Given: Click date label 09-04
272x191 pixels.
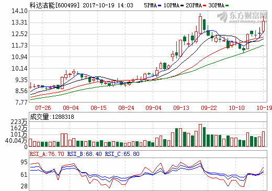Looking at the screenshot, I should (x=153, y=108).
